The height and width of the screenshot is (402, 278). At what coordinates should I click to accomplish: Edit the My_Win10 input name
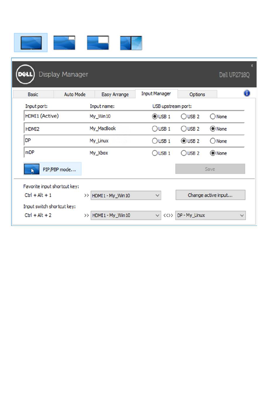point(100,116)
